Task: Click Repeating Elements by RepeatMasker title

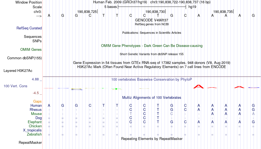Action: click(152, 139)
